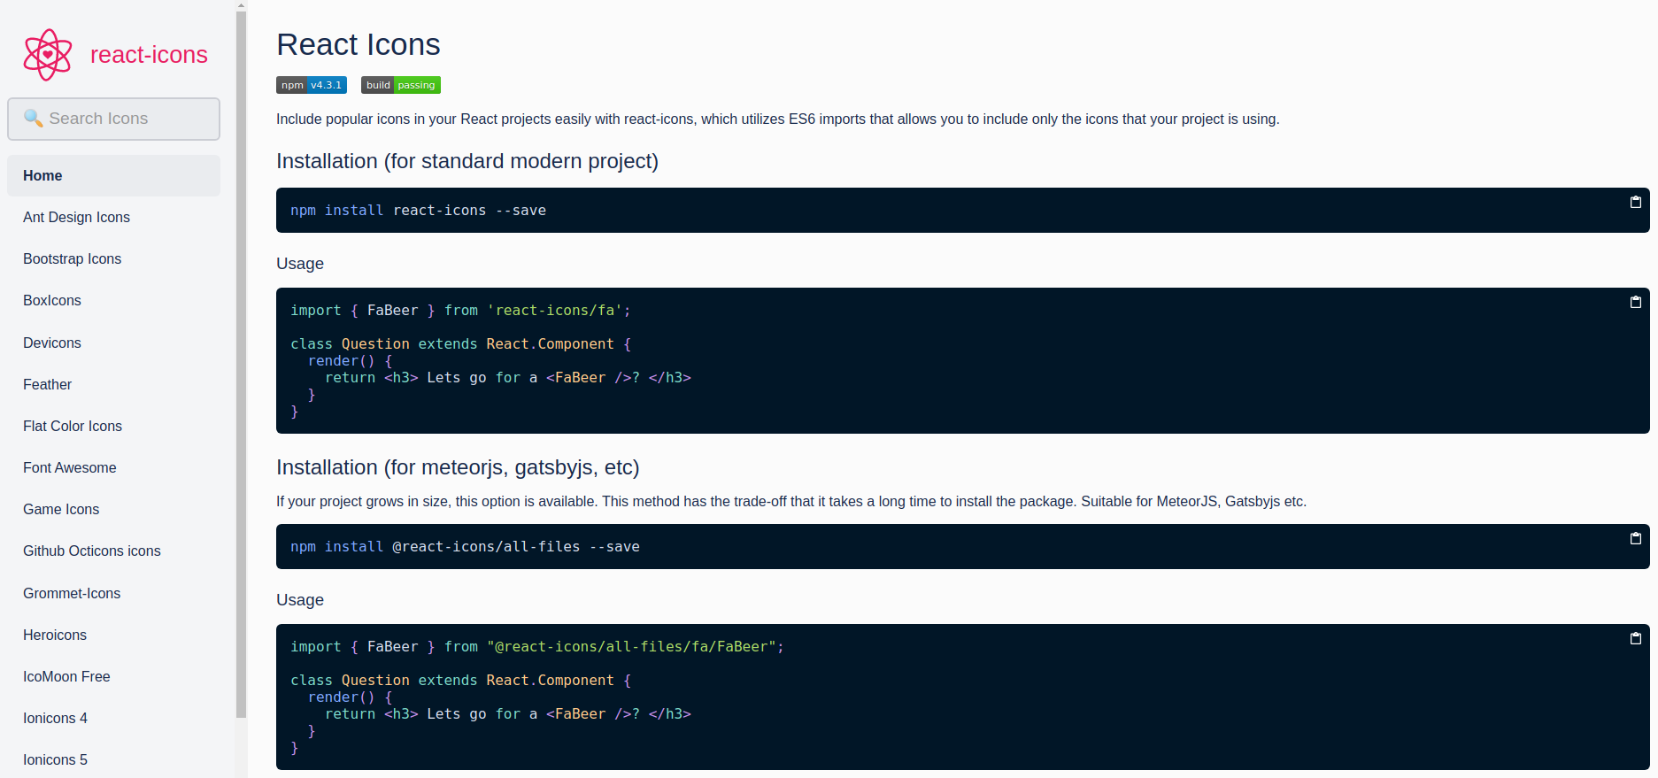The width and height of the screenshot is (1658, 778).
Task: Click the paragraph mentioning MeteorJS, Gatsbyjs
Action: tap(791, 501)
